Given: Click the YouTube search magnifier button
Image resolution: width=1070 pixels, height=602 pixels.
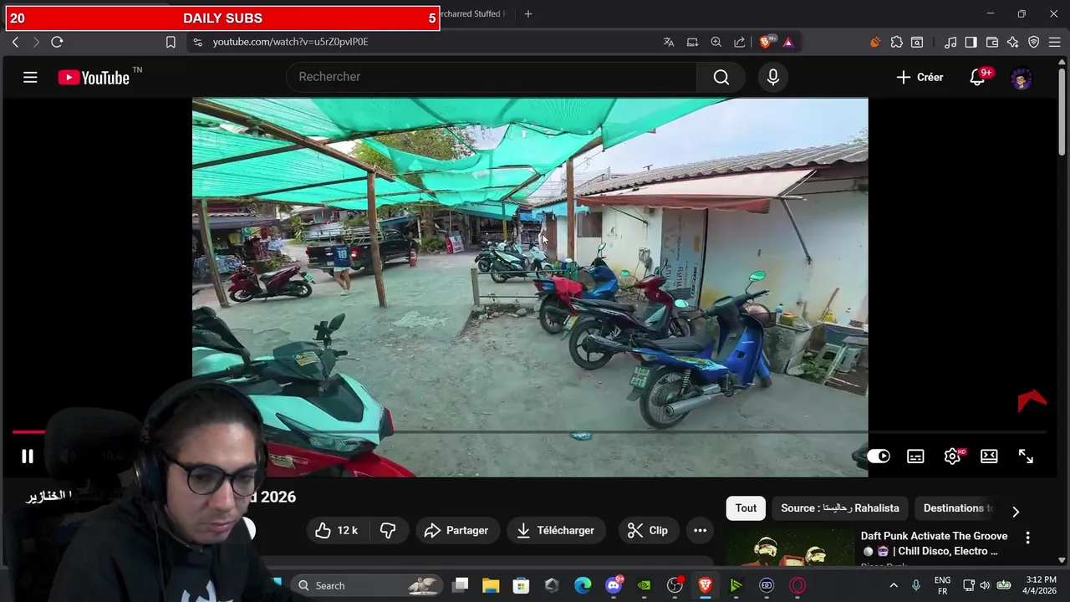Looking at the screenshot, I should click(721, 78).
